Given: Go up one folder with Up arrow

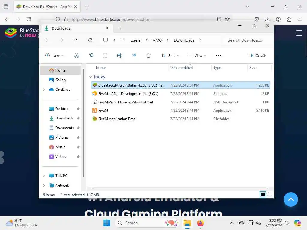Looking at the screenshot, I should pyautogui.click(x=76, y=40).
